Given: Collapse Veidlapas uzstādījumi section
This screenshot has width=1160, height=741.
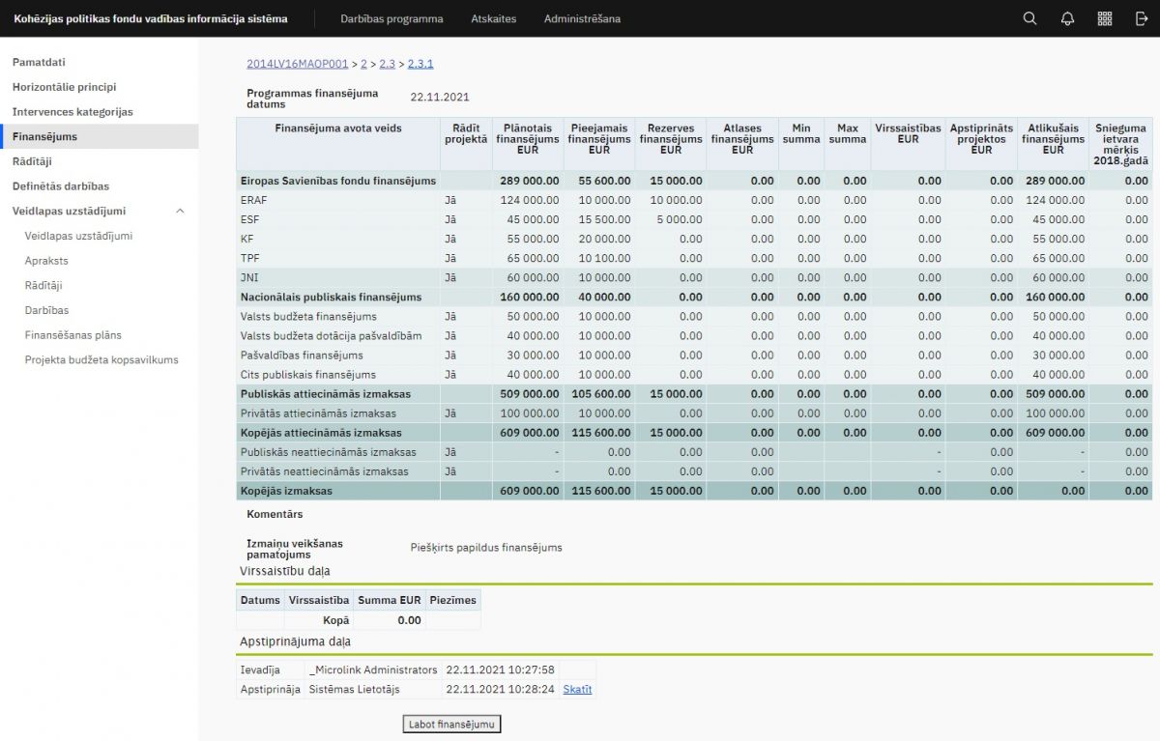Looking at the screenshot, I should (x=180, y=211).
